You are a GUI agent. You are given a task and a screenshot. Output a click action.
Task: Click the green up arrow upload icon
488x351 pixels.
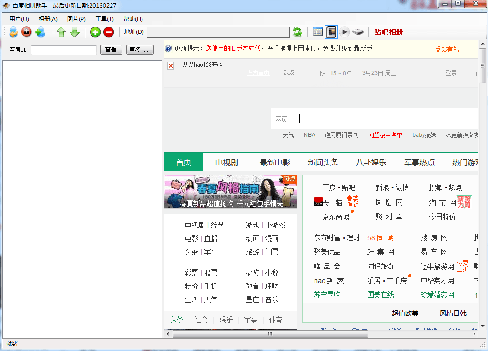[x=61, y=32]
